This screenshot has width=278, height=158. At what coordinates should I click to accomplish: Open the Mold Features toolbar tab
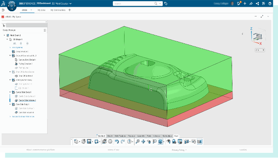120,136
